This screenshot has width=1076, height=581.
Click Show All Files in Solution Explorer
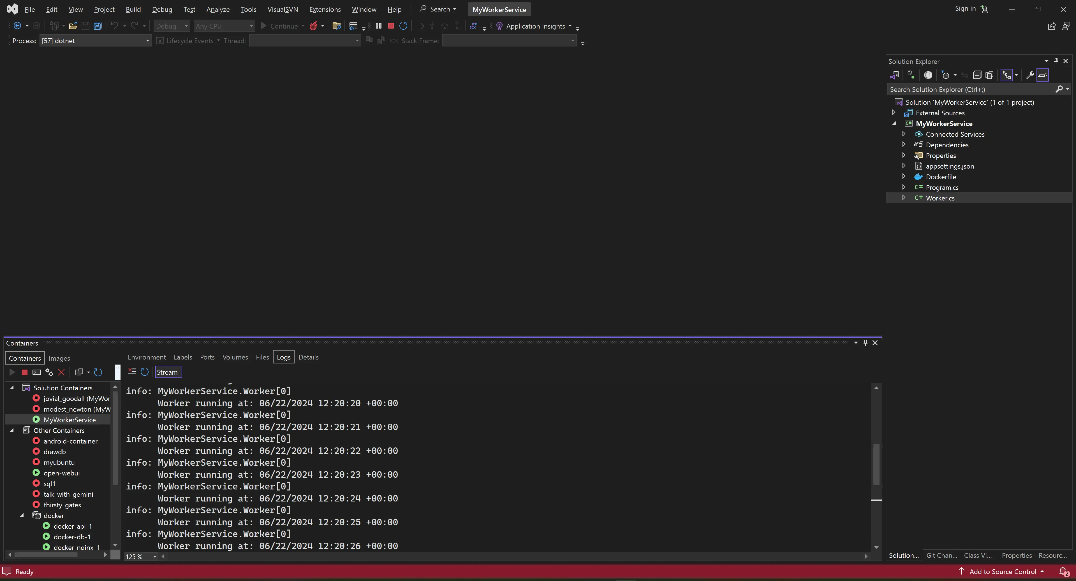(x=990, y=75)
